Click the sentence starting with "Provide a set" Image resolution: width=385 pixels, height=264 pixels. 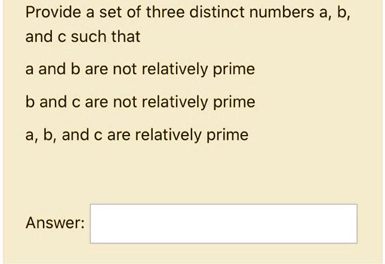click(187, 24)
